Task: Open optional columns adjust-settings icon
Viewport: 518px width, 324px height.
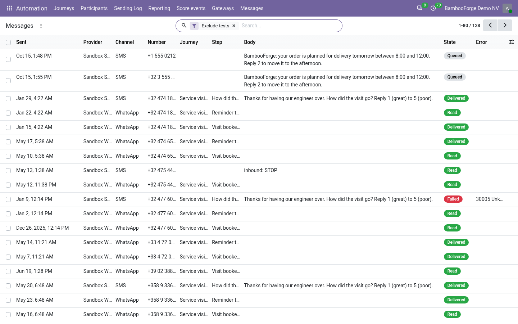Action: [x=512, y=42]
